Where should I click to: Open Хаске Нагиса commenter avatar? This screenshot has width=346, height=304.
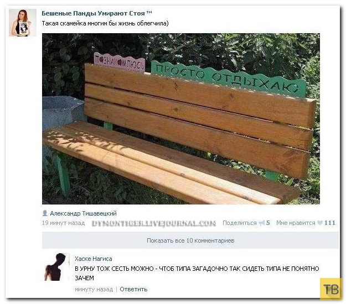click(x=56, y=267)
